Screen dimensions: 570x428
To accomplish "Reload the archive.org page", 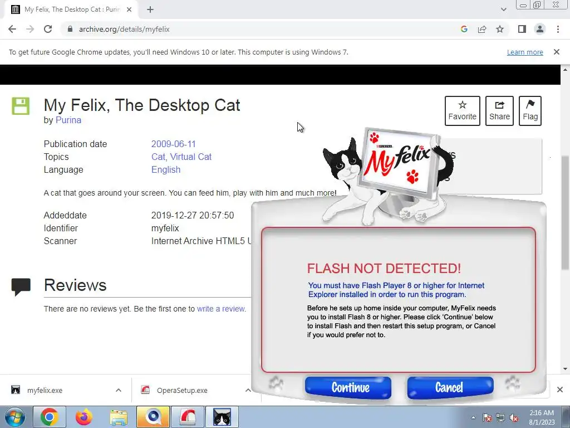I will [x=48, y=29].
